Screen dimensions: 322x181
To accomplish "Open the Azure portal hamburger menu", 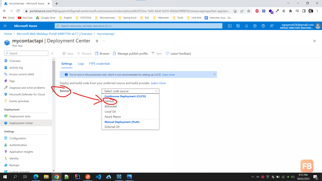I will pos(5,26).
